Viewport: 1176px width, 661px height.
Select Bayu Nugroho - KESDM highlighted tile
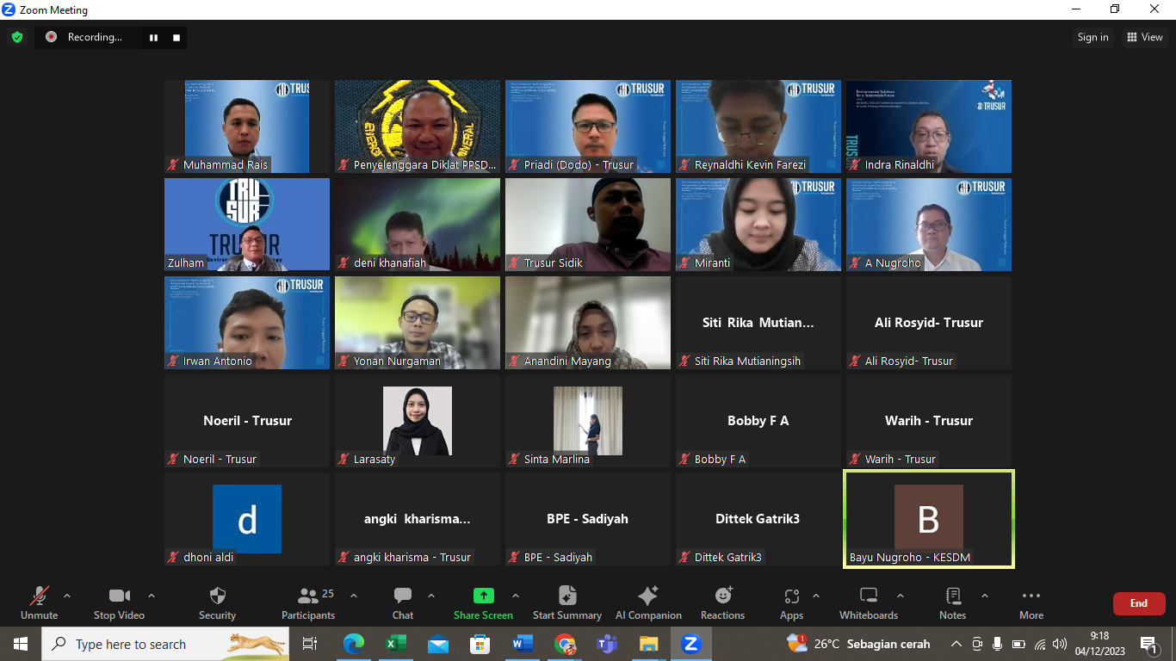point(929,519)
